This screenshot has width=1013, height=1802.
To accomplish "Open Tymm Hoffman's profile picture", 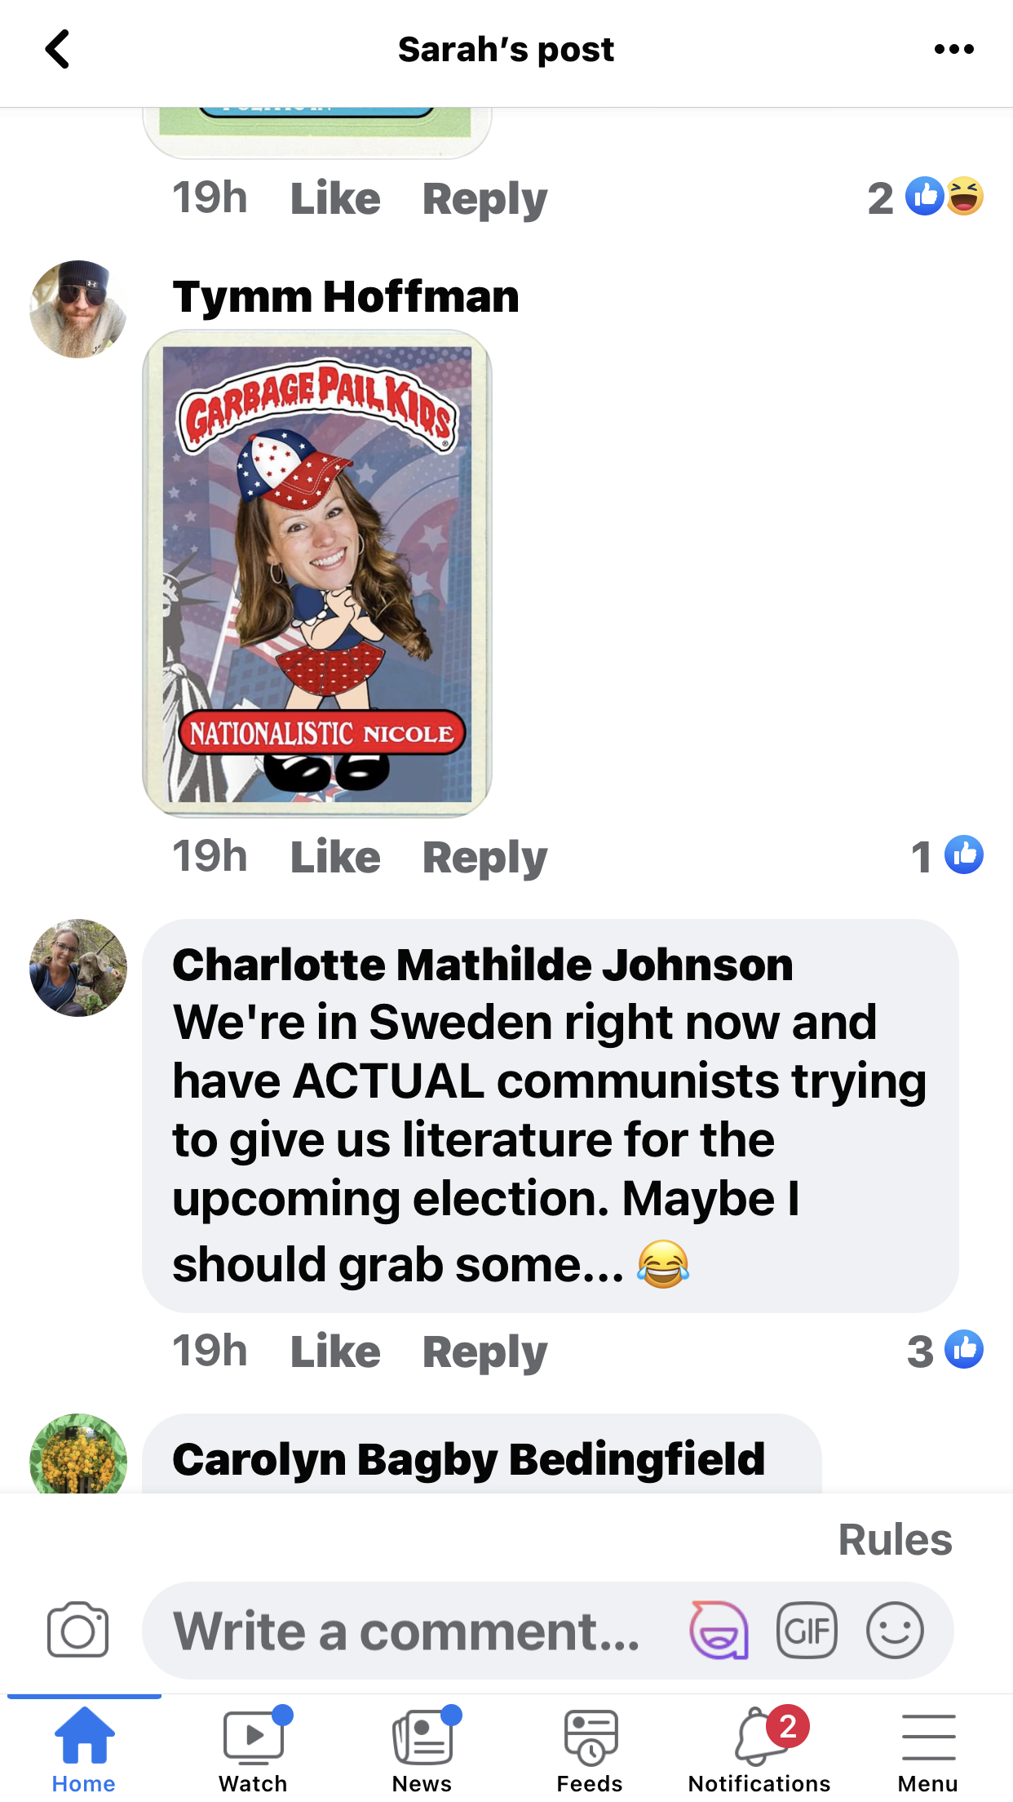I will (78, 309).
